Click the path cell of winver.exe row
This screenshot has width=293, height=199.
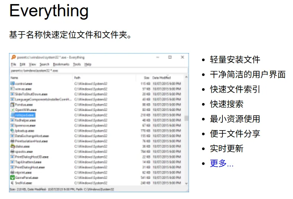tap(91, 89)
